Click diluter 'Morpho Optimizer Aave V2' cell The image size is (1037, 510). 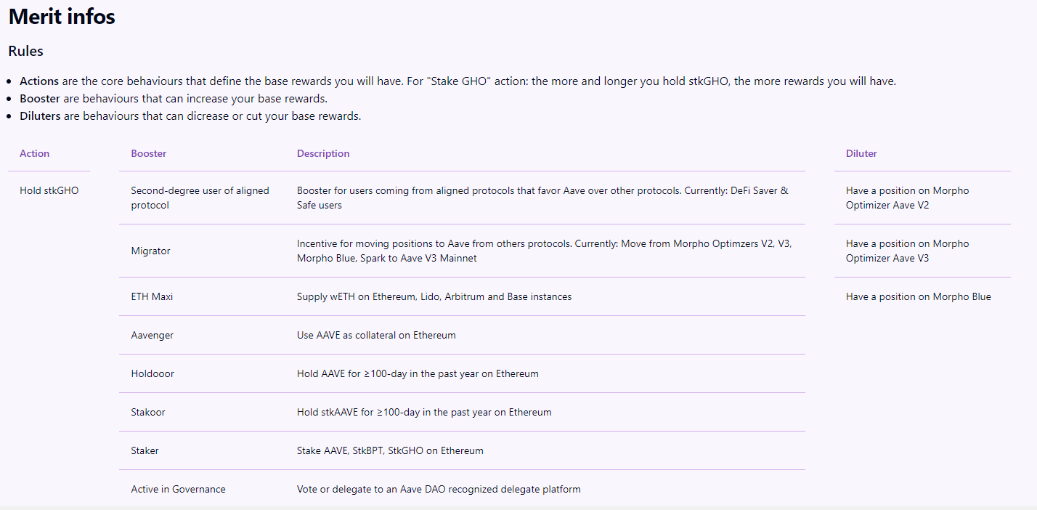coord(908,198)
